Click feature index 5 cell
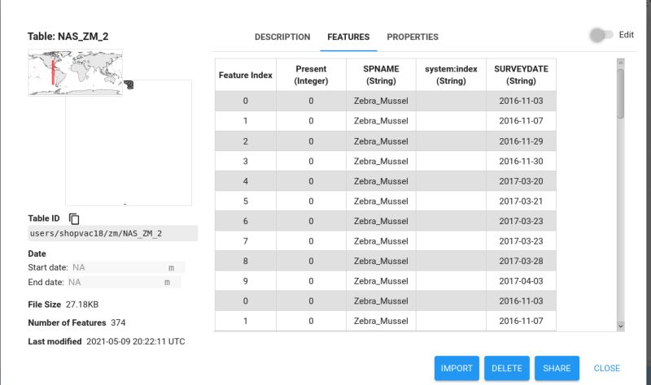 click(246, 201)
